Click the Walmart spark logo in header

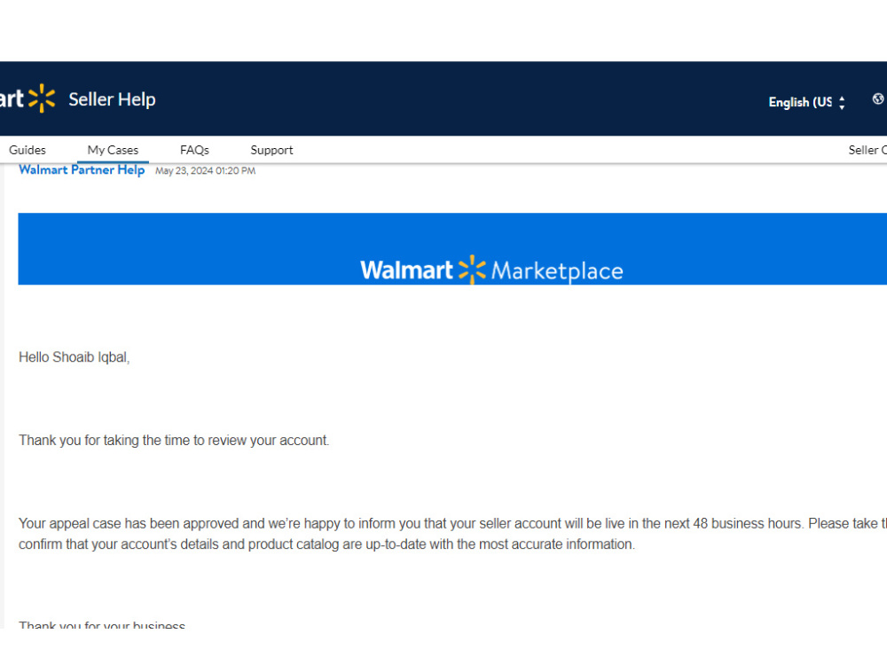click(42, 98)
